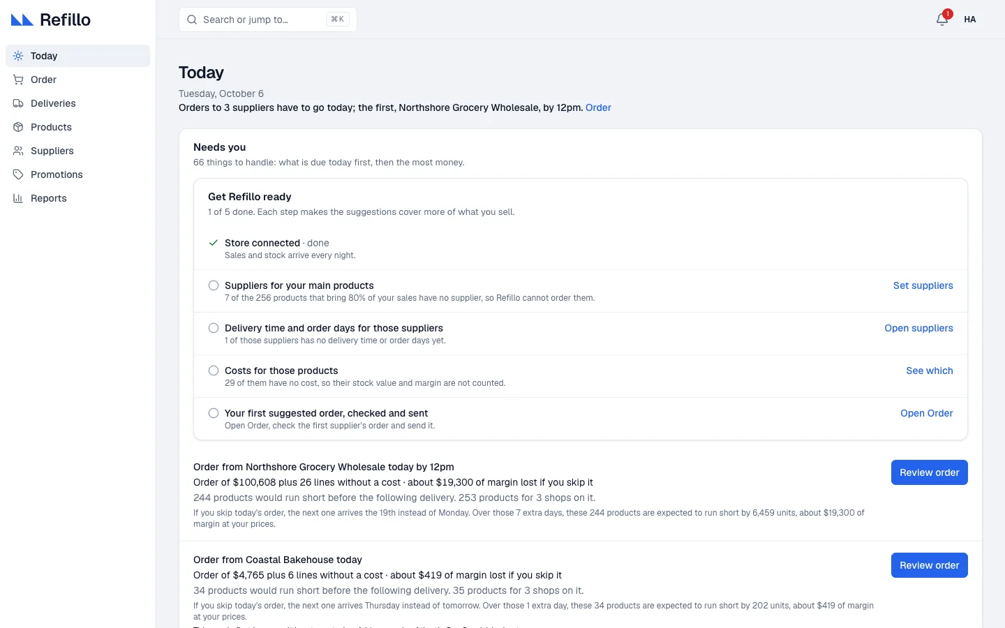Mark the Delivery time and order days step
This screenshot has width=1005, height=628.
pyautogui.click(x=214, y=328)
